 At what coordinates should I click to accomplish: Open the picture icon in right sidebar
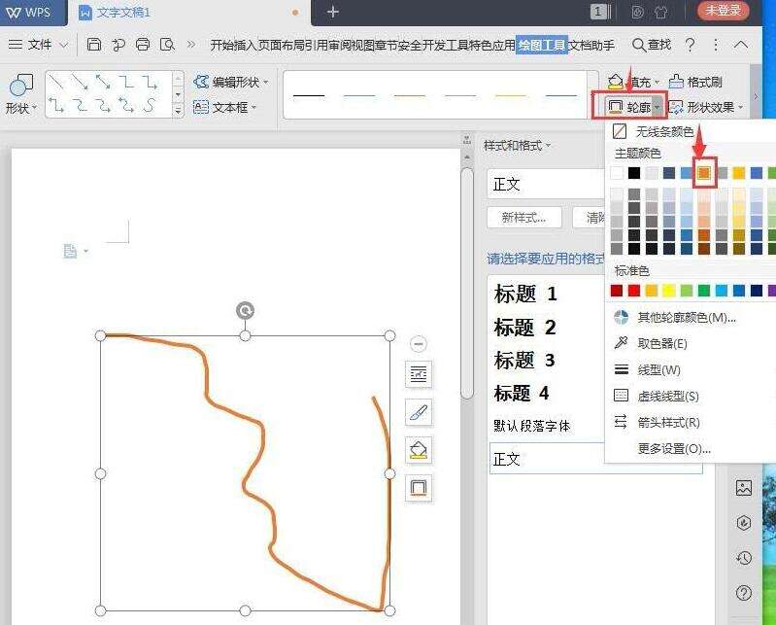[x=744, y=488]
